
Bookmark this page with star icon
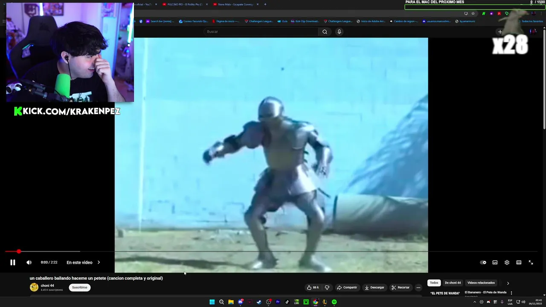coord(473,13)
